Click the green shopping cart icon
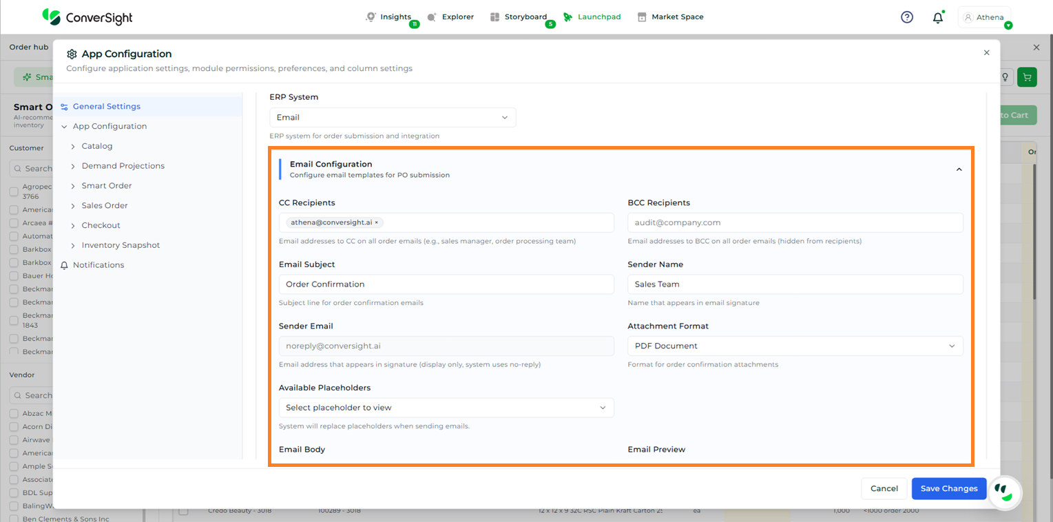The width and height of the screenshot is (1053, 522). (x=1027, y=77)
